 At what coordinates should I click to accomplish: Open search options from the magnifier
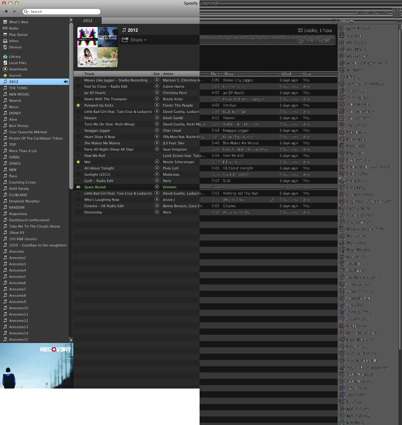pyautogui.click(x=26, y=12)
